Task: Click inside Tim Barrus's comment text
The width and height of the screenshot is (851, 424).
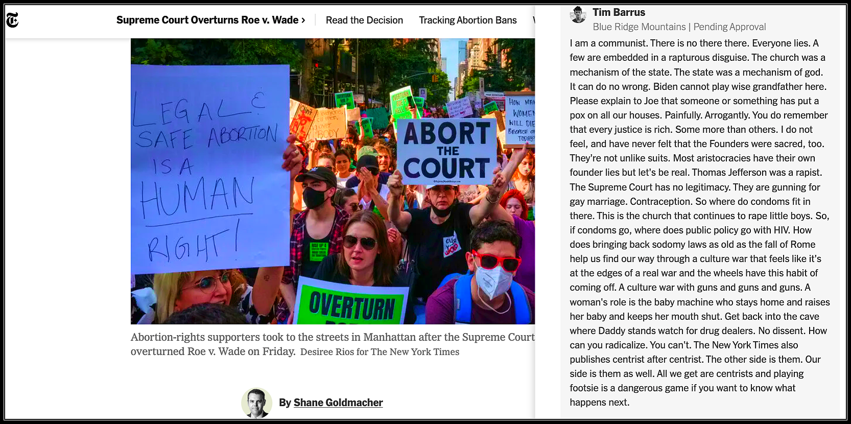Action: (x=699, y=223)
